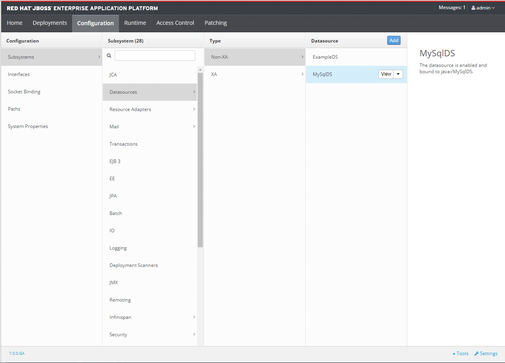The image size is (505, 363).
Task: Click the 7.0.0.GA version link
Action: point(17,354)
